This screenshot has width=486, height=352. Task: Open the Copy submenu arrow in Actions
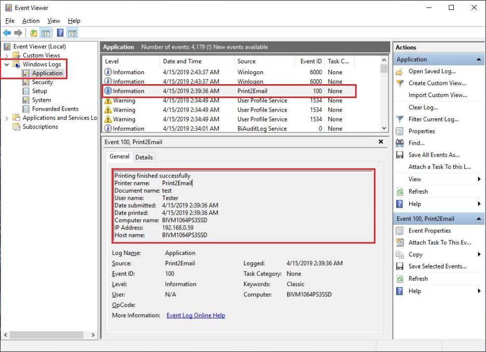(x=479, y=254)
